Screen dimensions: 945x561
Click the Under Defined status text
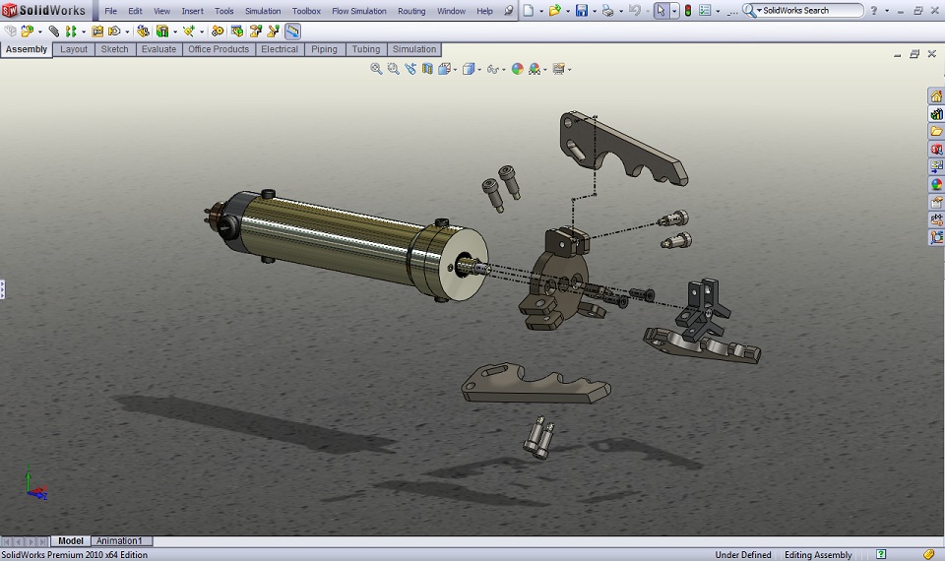pos(743,555)
